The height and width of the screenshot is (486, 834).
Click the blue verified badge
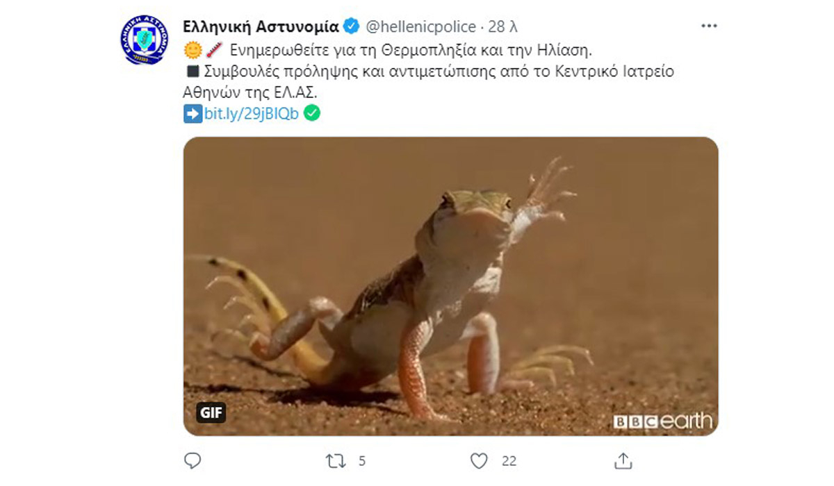352,27
